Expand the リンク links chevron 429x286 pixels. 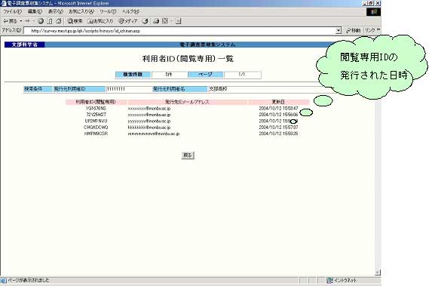378,29
